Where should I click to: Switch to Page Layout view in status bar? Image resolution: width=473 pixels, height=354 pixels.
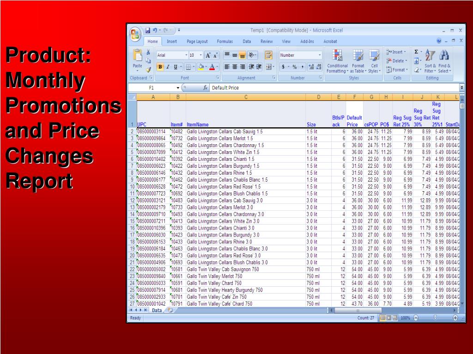tap(389, 318)
